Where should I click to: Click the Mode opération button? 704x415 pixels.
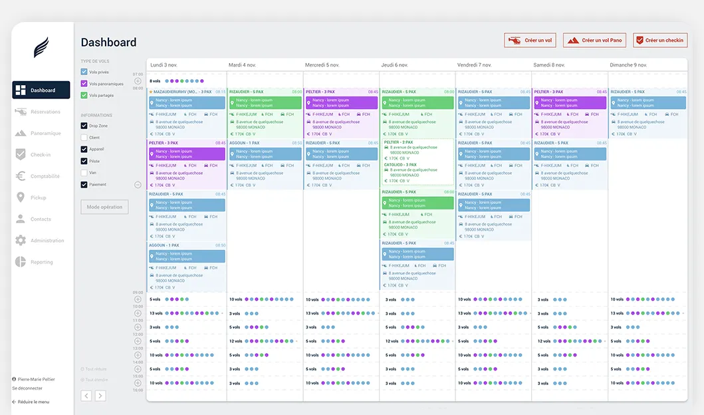pyautogui.click(x=104, y=207)
